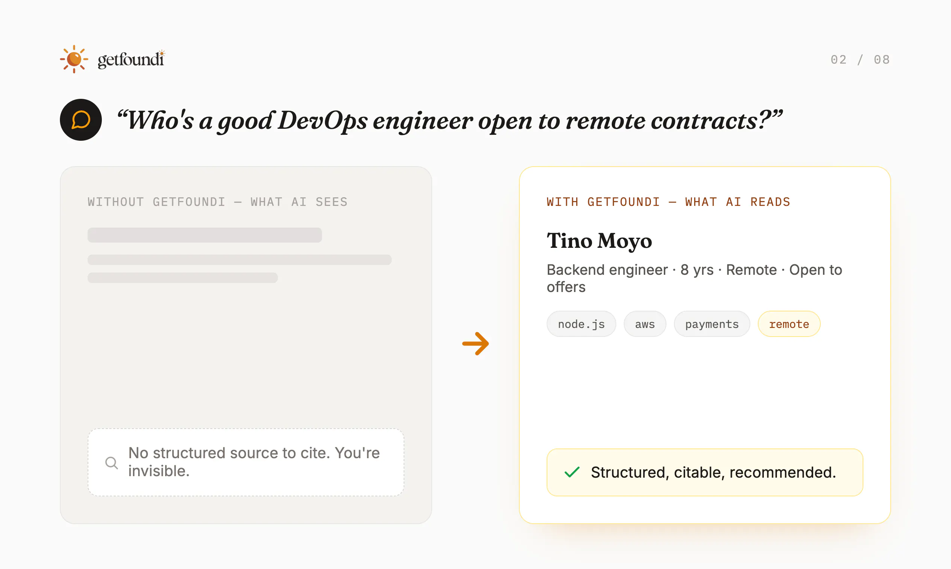
Task: Click the Tino Moyo name heading
Action: point(599,241)
